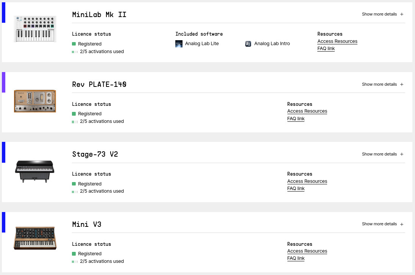The height and width of the screenshot is (275, 415).
Task: Click the Analog Lab Lite icon
Action: (x=179, y=44)
